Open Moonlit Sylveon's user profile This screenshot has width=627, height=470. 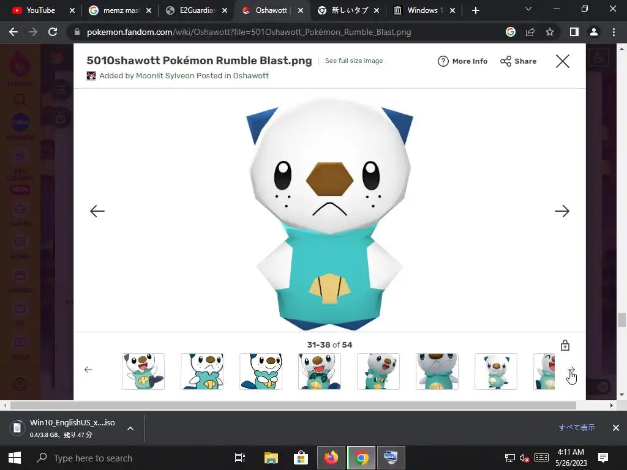click(x=165, y=75)
